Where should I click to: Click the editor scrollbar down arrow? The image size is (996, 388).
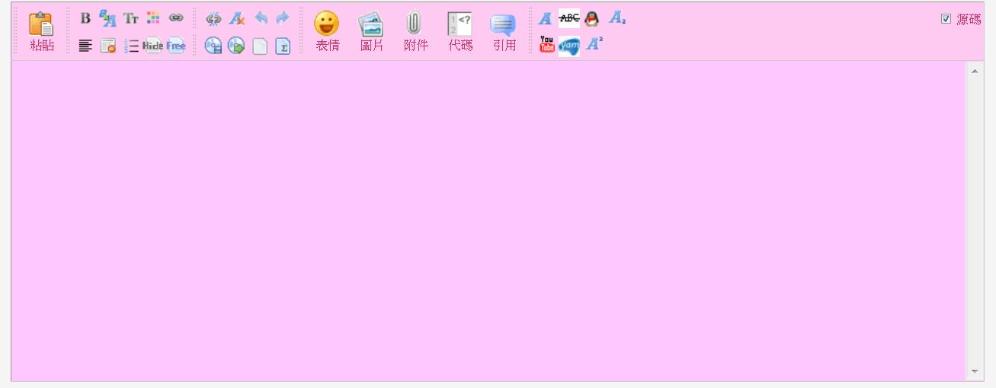(974, 371)
